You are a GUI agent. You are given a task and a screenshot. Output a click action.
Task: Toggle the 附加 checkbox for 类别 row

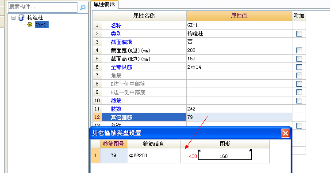click(299, 33)
